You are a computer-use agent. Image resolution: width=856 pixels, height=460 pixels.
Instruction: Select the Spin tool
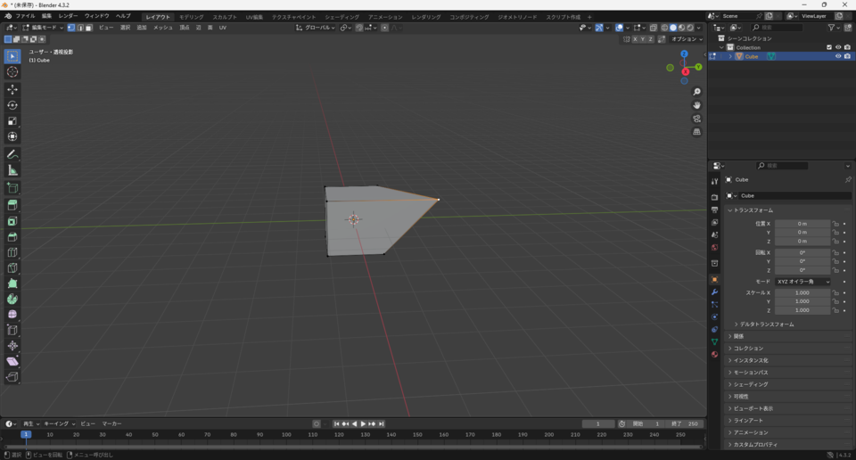point(12,299)
